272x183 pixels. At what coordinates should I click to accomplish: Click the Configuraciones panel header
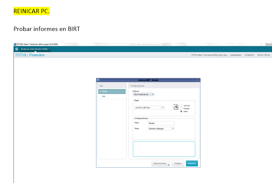(x=164, y=86)
